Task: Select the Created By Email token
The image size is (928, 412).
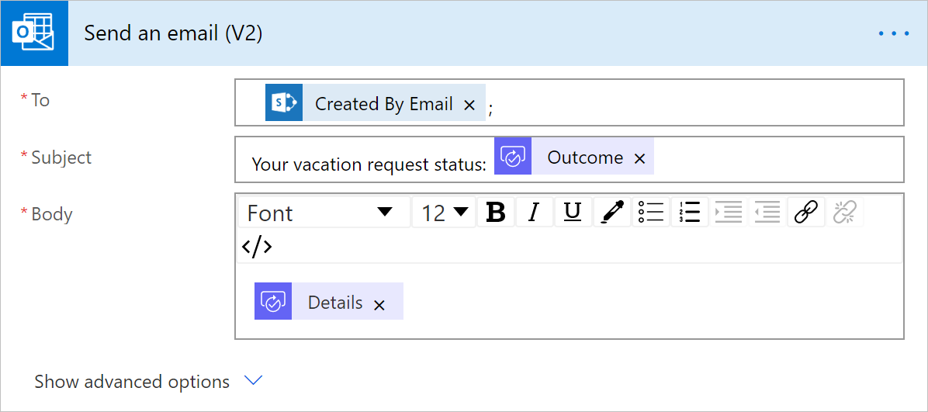Action: coord(376,102)
